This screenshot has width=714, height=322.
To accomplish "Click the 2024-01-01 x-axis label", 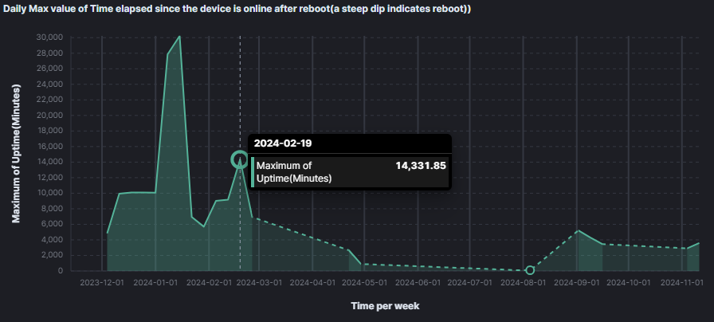I will click(155, 282).
